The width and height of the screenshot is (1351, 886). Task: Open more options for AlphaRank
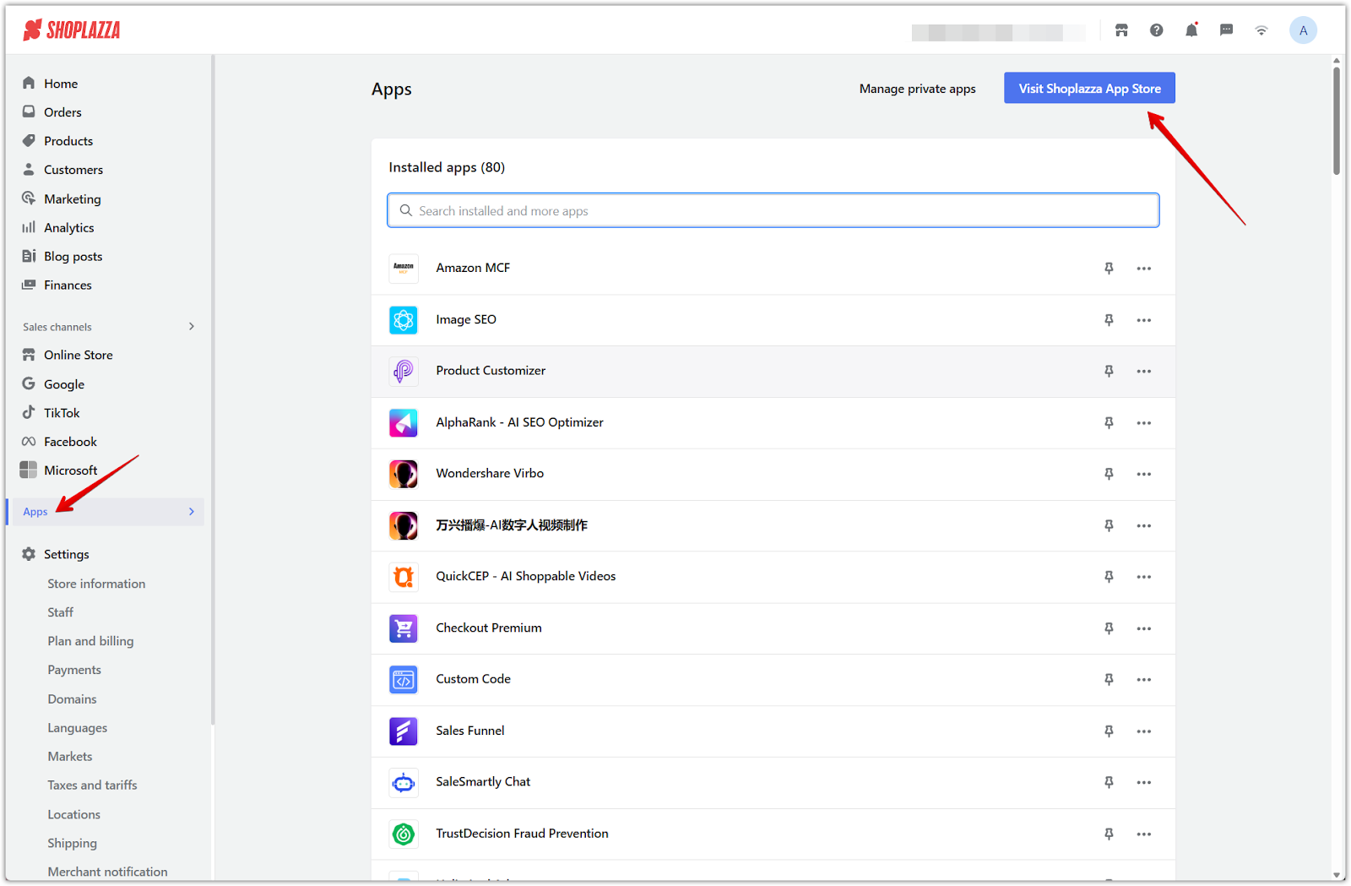click(x=1144, y=422)
